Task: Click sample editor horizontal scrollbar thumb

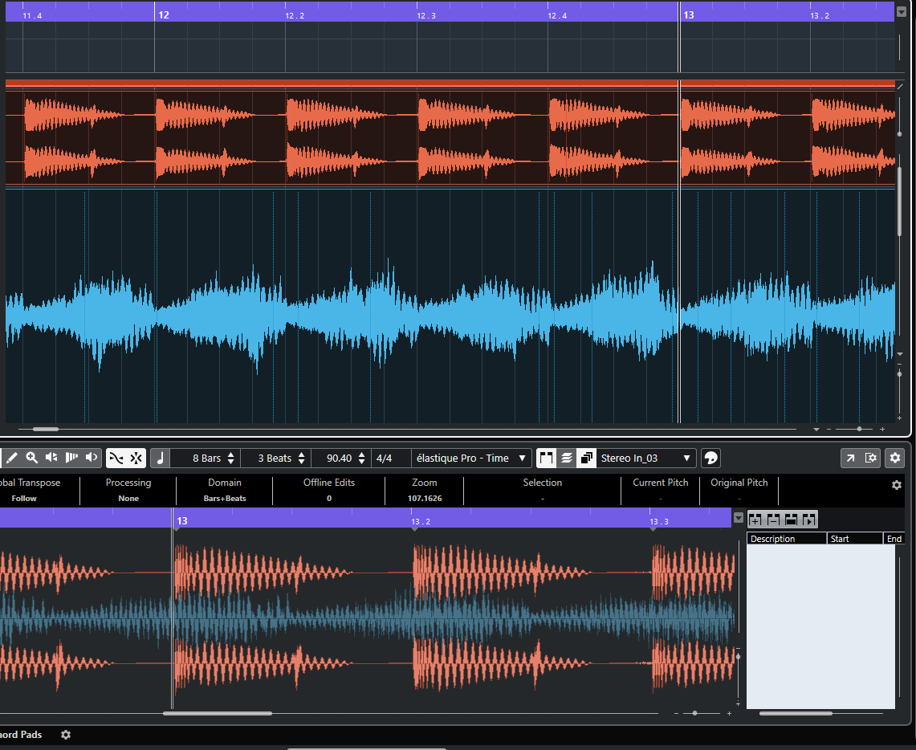Action: pos(218,713)
